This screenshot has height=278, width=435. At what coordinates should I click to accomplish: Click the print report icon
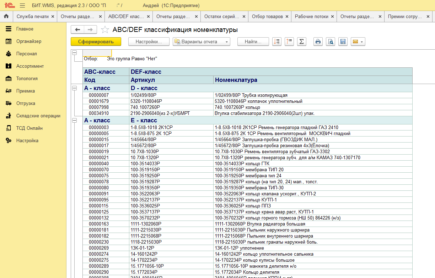tap(318, 42)
